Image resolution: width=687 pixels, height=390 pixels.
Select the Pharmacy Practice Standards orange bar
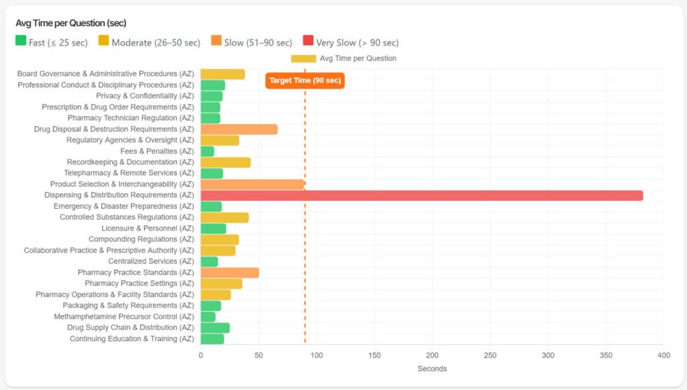pyautogui.click(x=229, y=273)
